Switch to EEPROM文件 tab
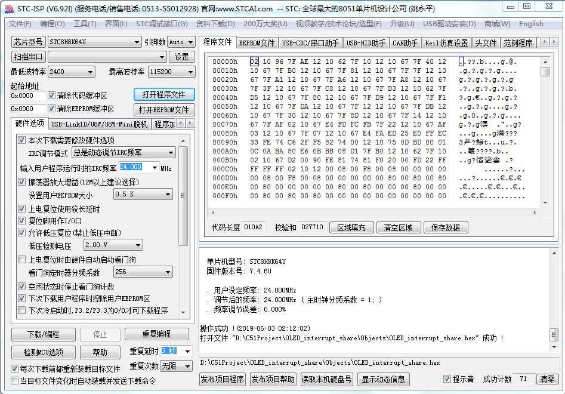565x394 pixels. pos(257,43)
